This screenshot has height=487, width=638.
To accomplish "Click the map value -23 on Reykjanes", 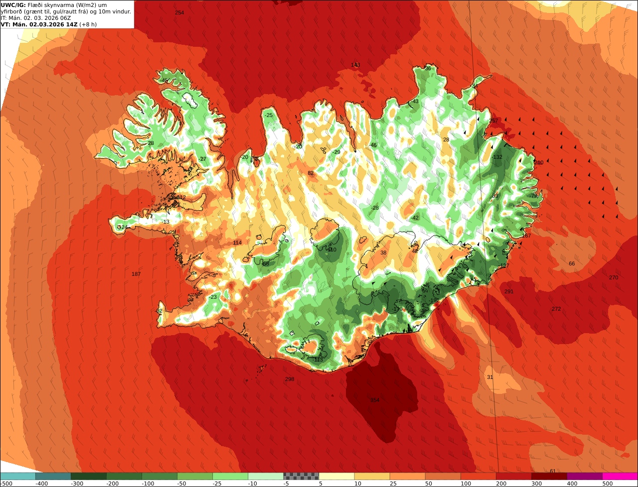I will [x=213, y=297].
